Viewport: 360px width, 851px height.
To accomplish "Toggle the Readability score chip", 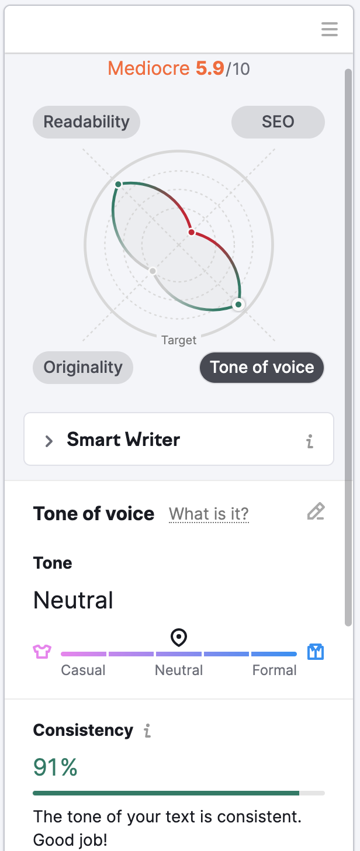I will pyautogui.click(x=86, y=122).
